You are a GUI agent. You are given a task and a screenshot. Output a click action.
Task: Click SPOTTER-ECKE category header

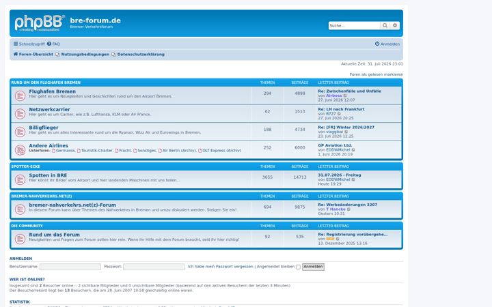coord(26,166)
